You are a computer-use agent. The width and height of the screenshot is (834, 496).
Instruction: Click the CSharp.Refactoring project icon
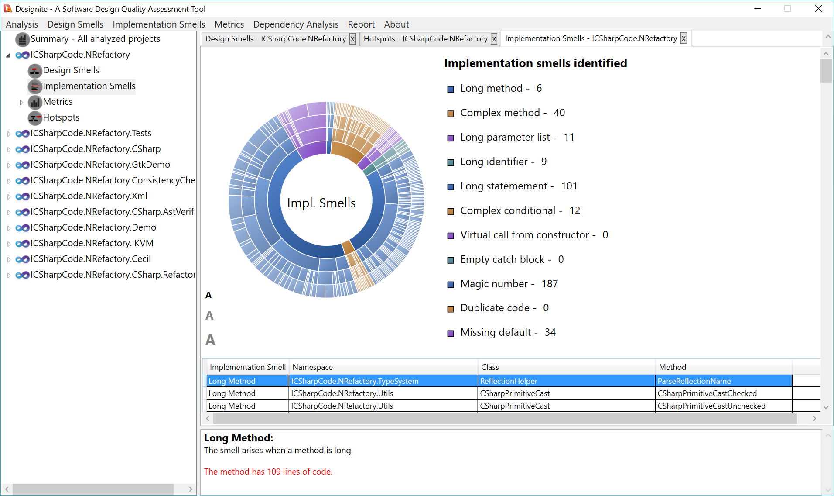(23, 275)
